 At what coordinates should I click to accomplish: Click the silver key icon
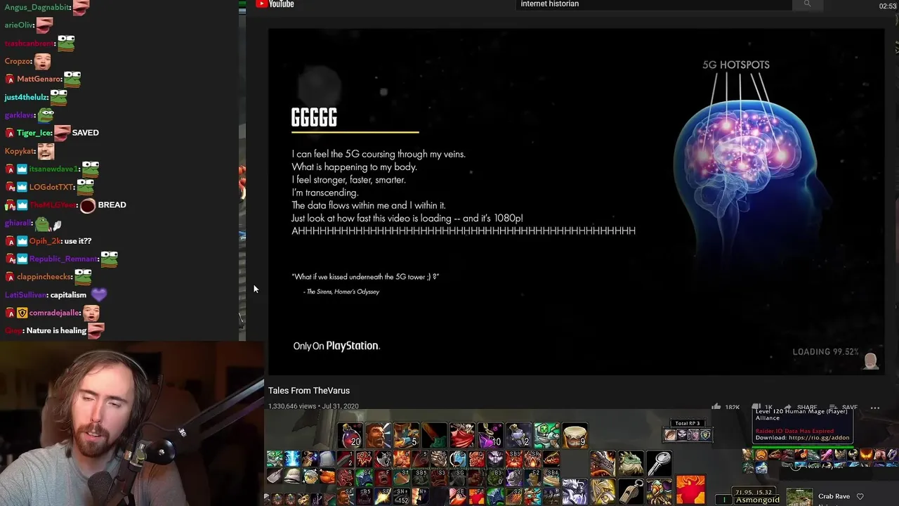(x=659, y=464)
